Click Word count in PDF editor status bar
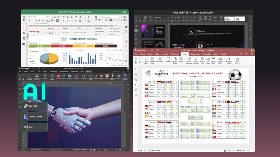Viewport: 280px width, 157px height. 154,150
